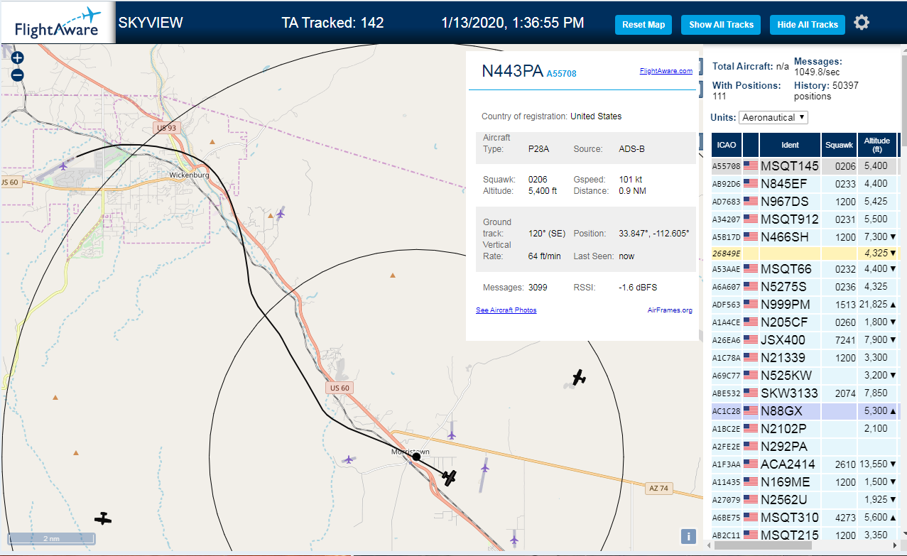Select the N999PM aircraft row

click(x=805, y=305)
